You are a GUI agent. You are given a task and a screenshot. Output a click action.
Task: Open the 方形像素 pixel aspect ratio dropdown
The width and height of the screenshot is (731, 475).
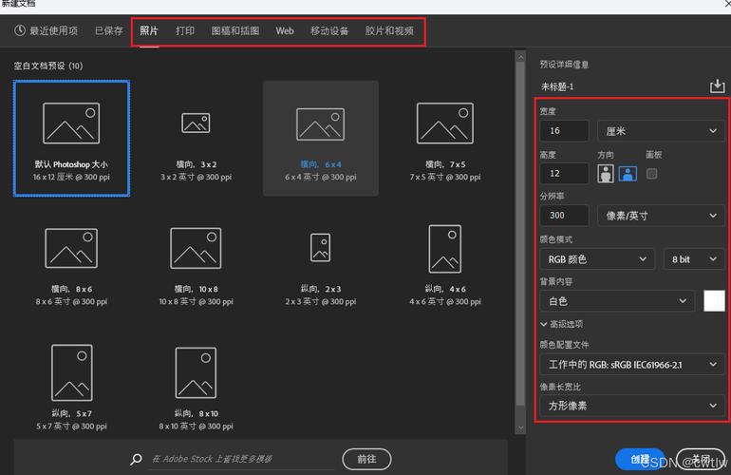[632, 406]
